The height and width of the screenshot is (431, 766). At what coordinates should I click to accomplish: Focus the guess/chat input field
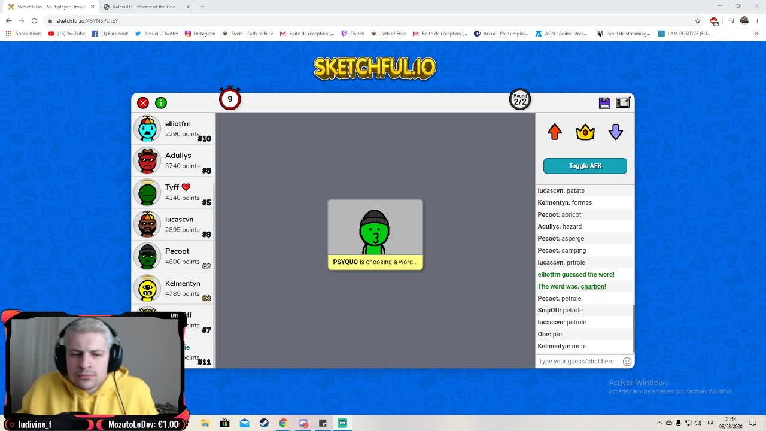[x=578, y=362]
